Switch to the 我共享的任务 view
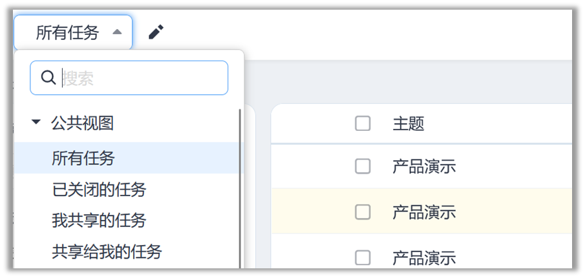585x278 pixels. pyautogui.click(x=99, y=221)
